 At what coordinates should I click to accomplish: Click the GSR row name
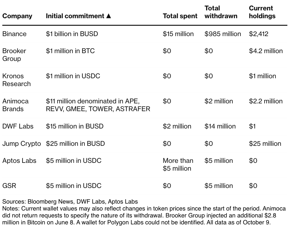pyautogui.click(x=9, y=186)
